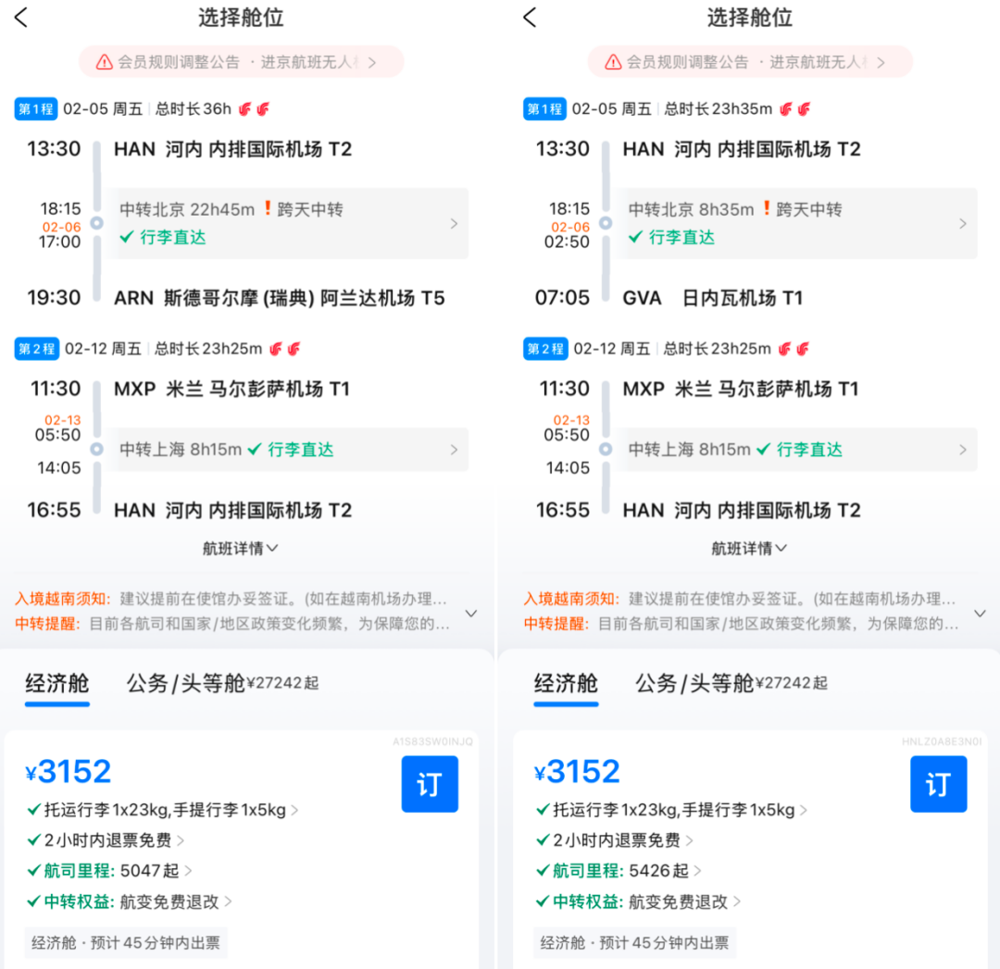1000x969 pixels.
Task: Book the fare offering 5047 airline miles
Action: (430, 784)
